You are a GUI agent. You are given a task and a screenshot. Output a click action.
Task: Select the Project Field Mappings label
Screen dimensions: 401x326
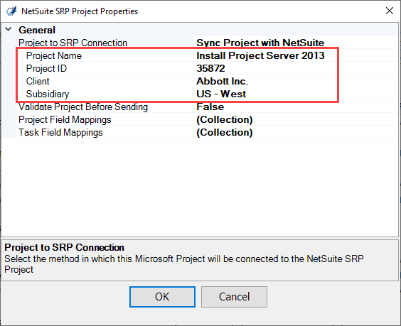(65, 119)
